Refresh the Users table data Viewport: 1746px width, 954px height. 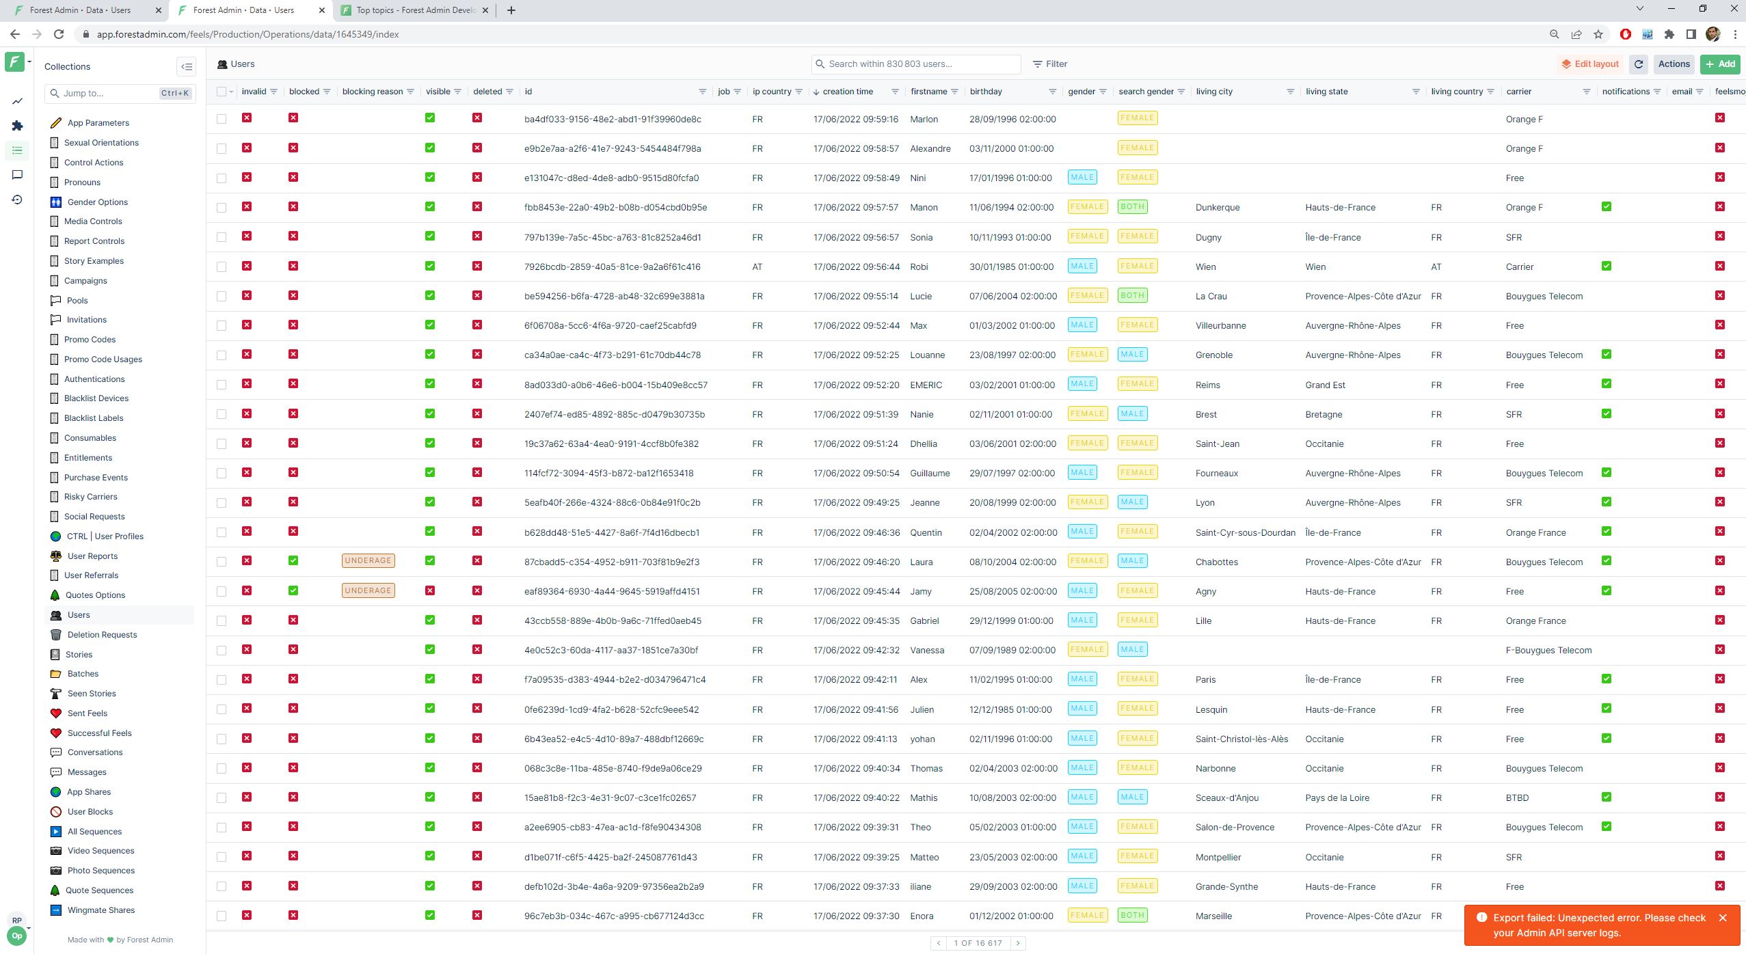pos(1639,64)
